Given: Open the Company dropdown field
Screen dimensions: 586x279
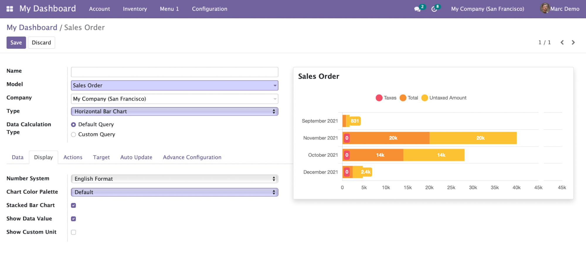Looking at the screenshot, I should (x=174, y=99).
